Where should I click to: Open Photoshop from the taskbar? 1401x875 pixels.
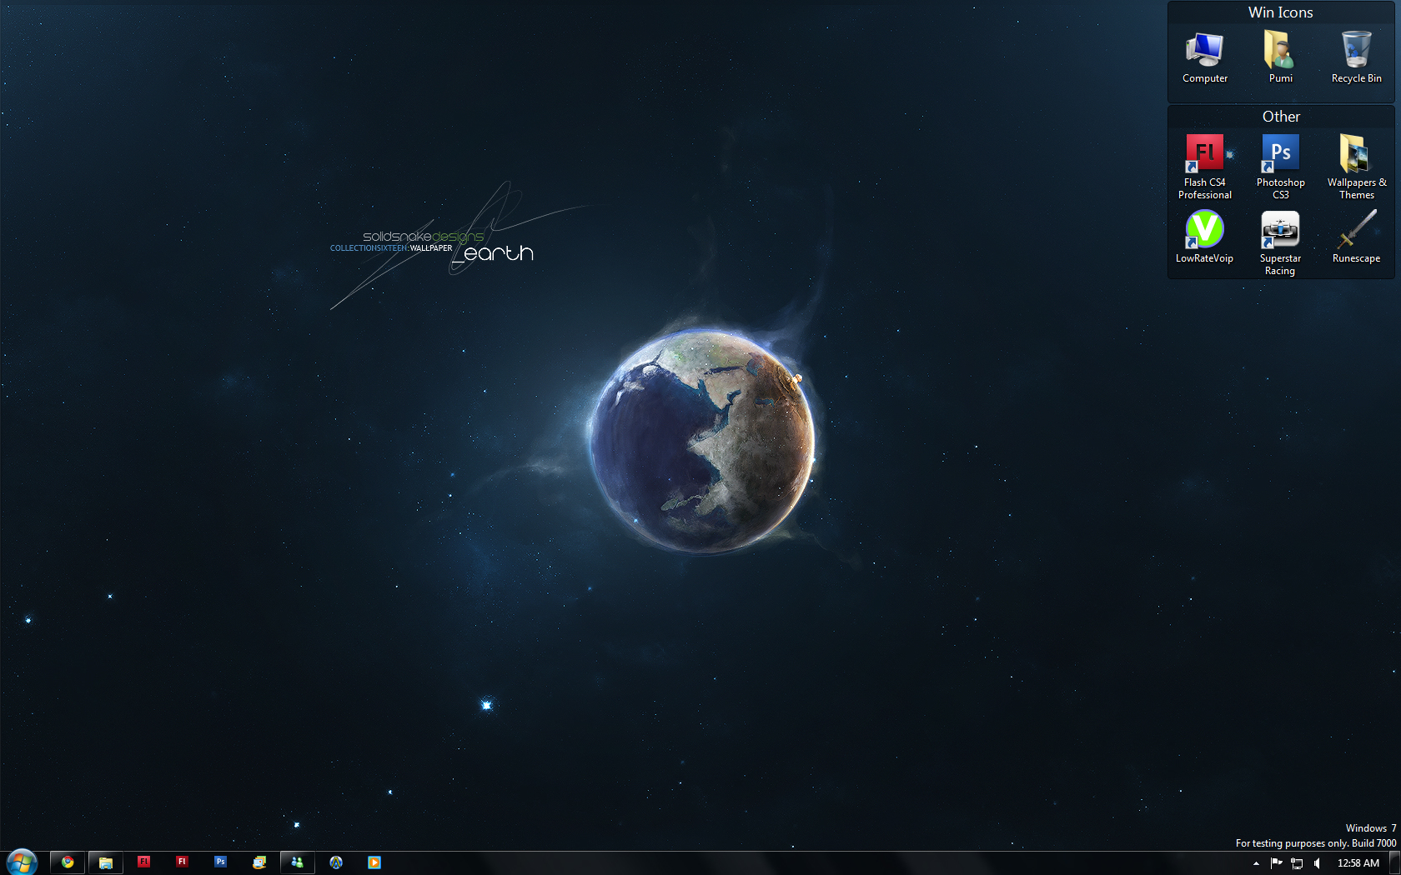(220, 862)
